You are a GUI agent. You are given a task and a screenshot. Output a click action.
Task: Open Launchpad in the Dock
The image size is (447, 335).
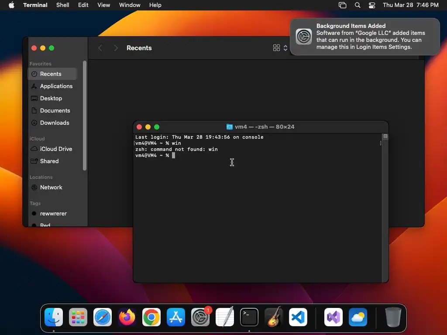pos(78,317)
